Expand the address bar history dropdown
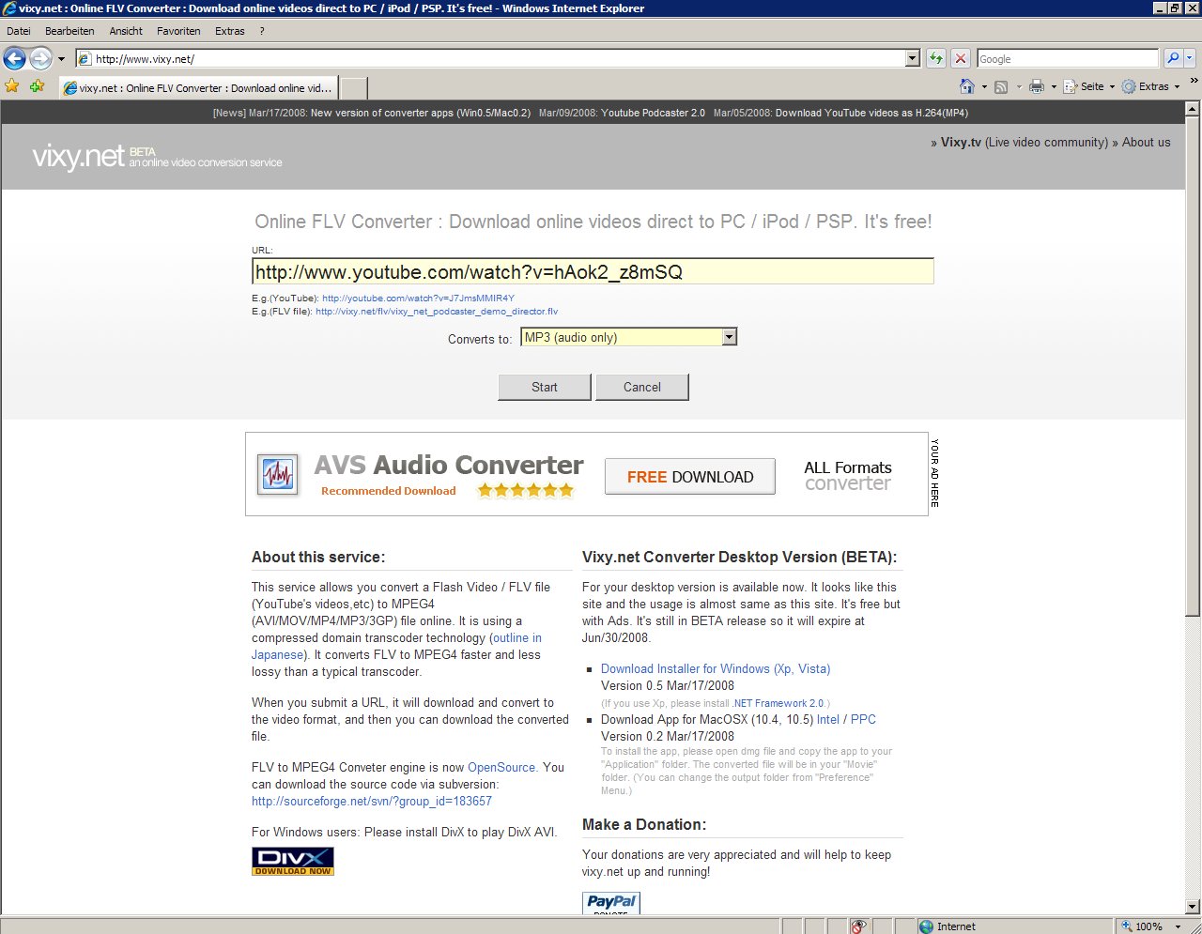 [912, 59]
